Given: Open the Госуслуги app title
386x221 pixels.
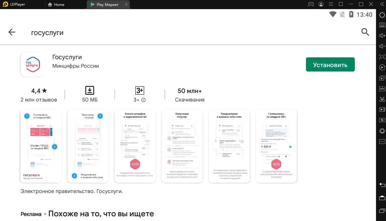Looking at the screenshot, I should [x=67, y=57].
